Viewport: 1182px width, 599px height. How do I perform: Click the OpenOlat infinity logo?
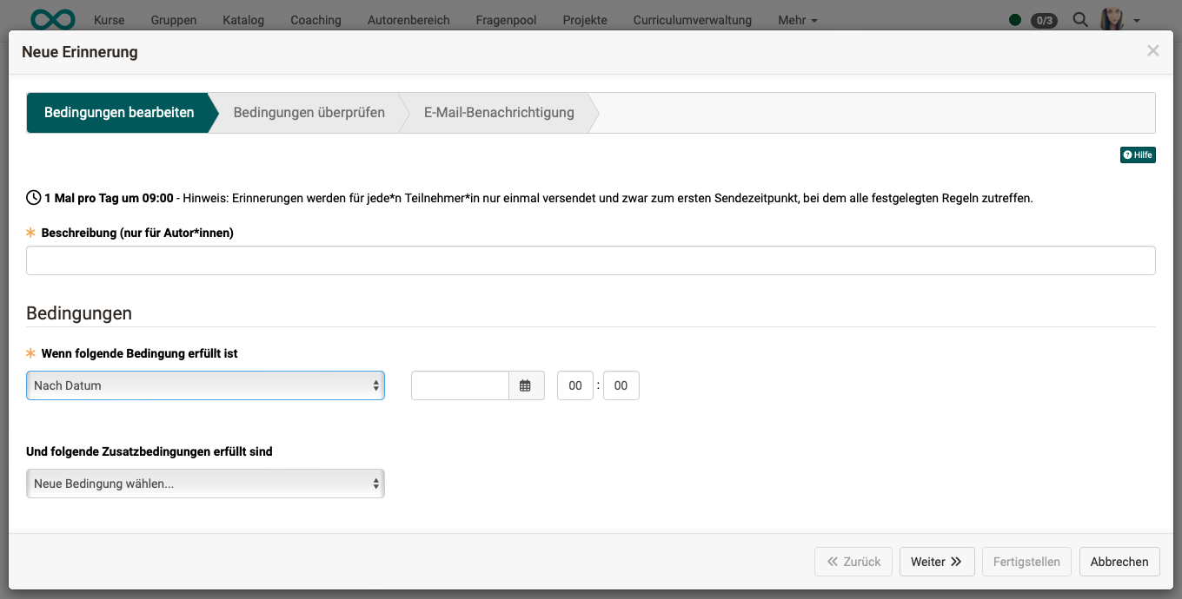(x=52, y=19)
